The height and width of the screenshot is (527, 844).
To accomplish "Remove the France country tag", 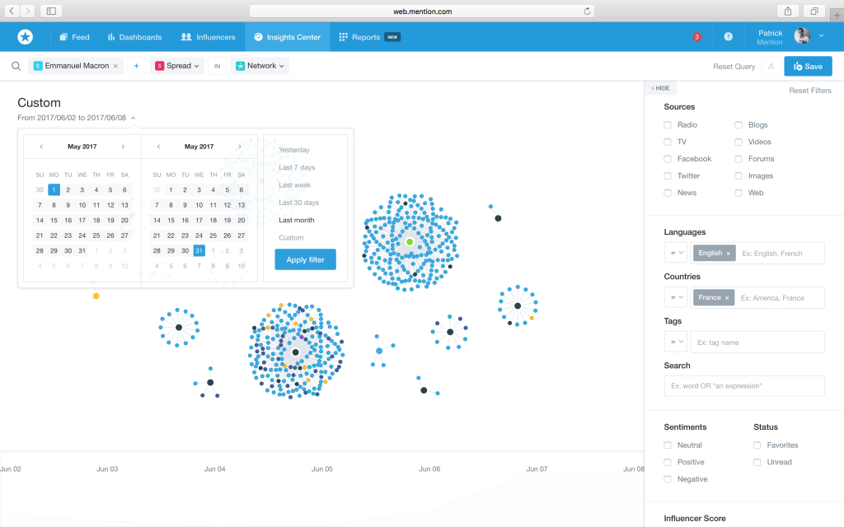I will tap(727, 298).
